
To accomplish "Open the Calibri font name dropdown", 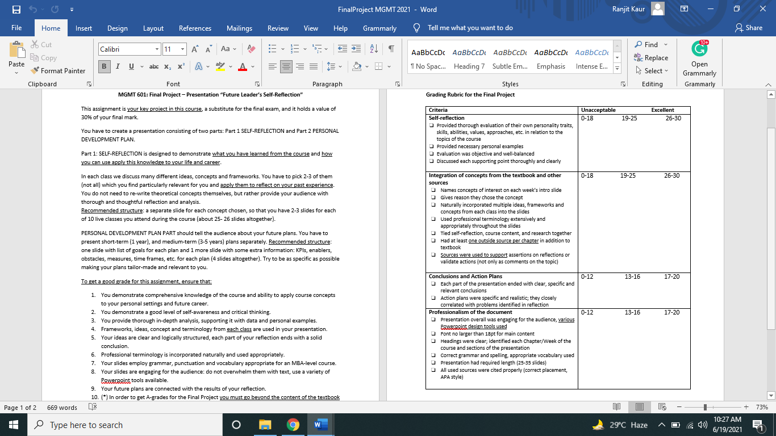I will point(157,49).
